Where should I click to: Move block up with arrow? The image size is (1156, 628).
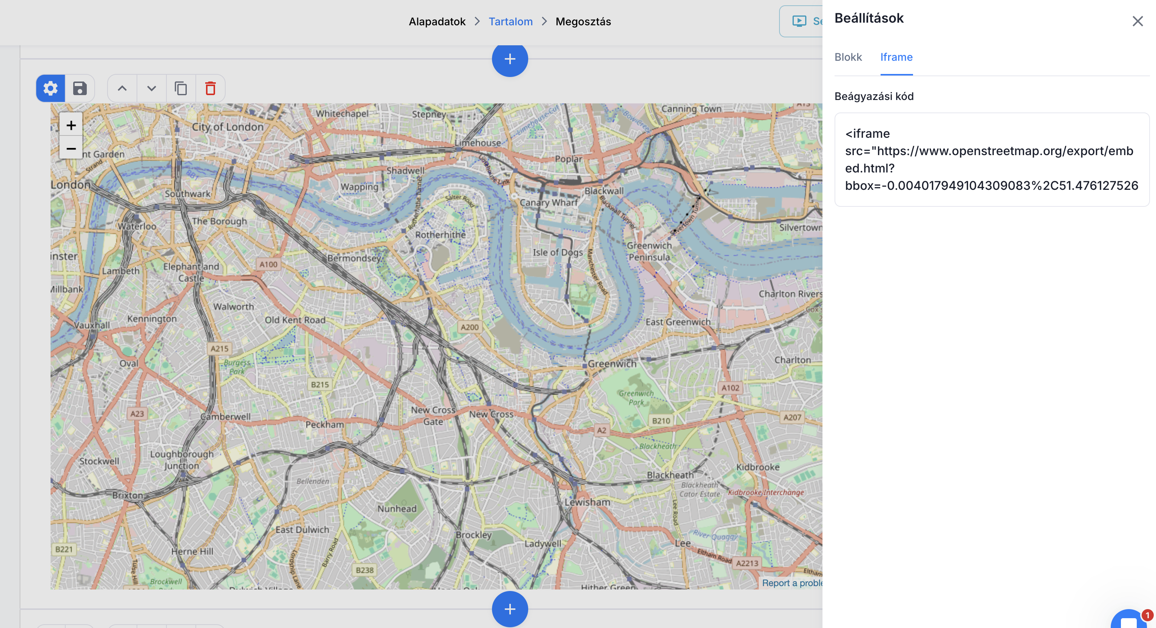pyautogui.click(x=122, y=88)
